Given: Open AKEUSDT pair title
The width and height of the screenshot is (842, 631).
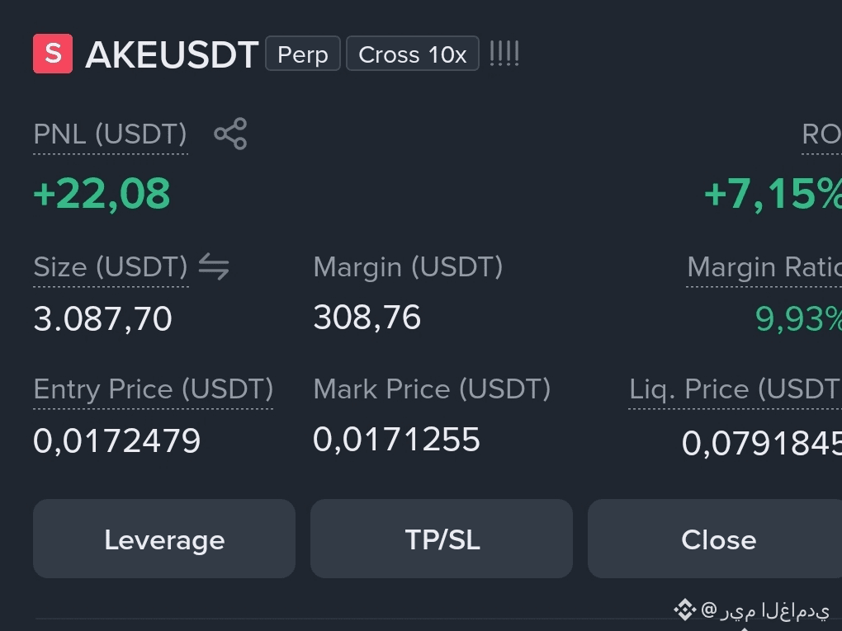Looking at the screenshot, I should [x=172, y=54].
